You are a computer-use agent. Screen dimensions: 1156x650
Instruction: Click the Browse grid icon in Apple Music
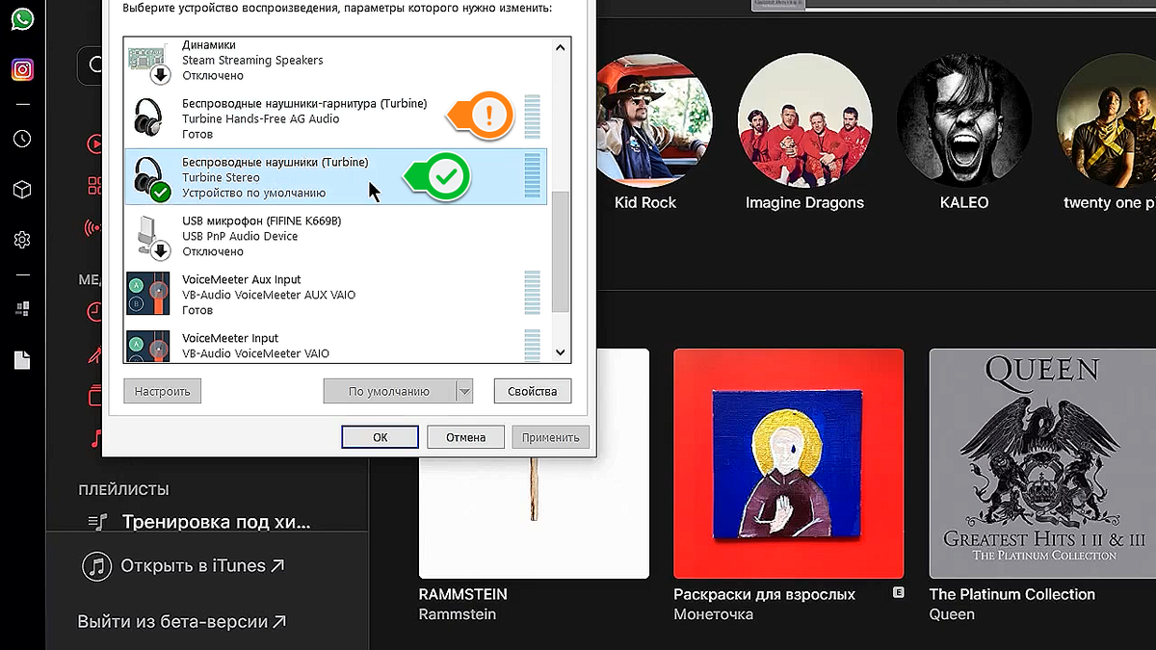[x=93, y=186]
